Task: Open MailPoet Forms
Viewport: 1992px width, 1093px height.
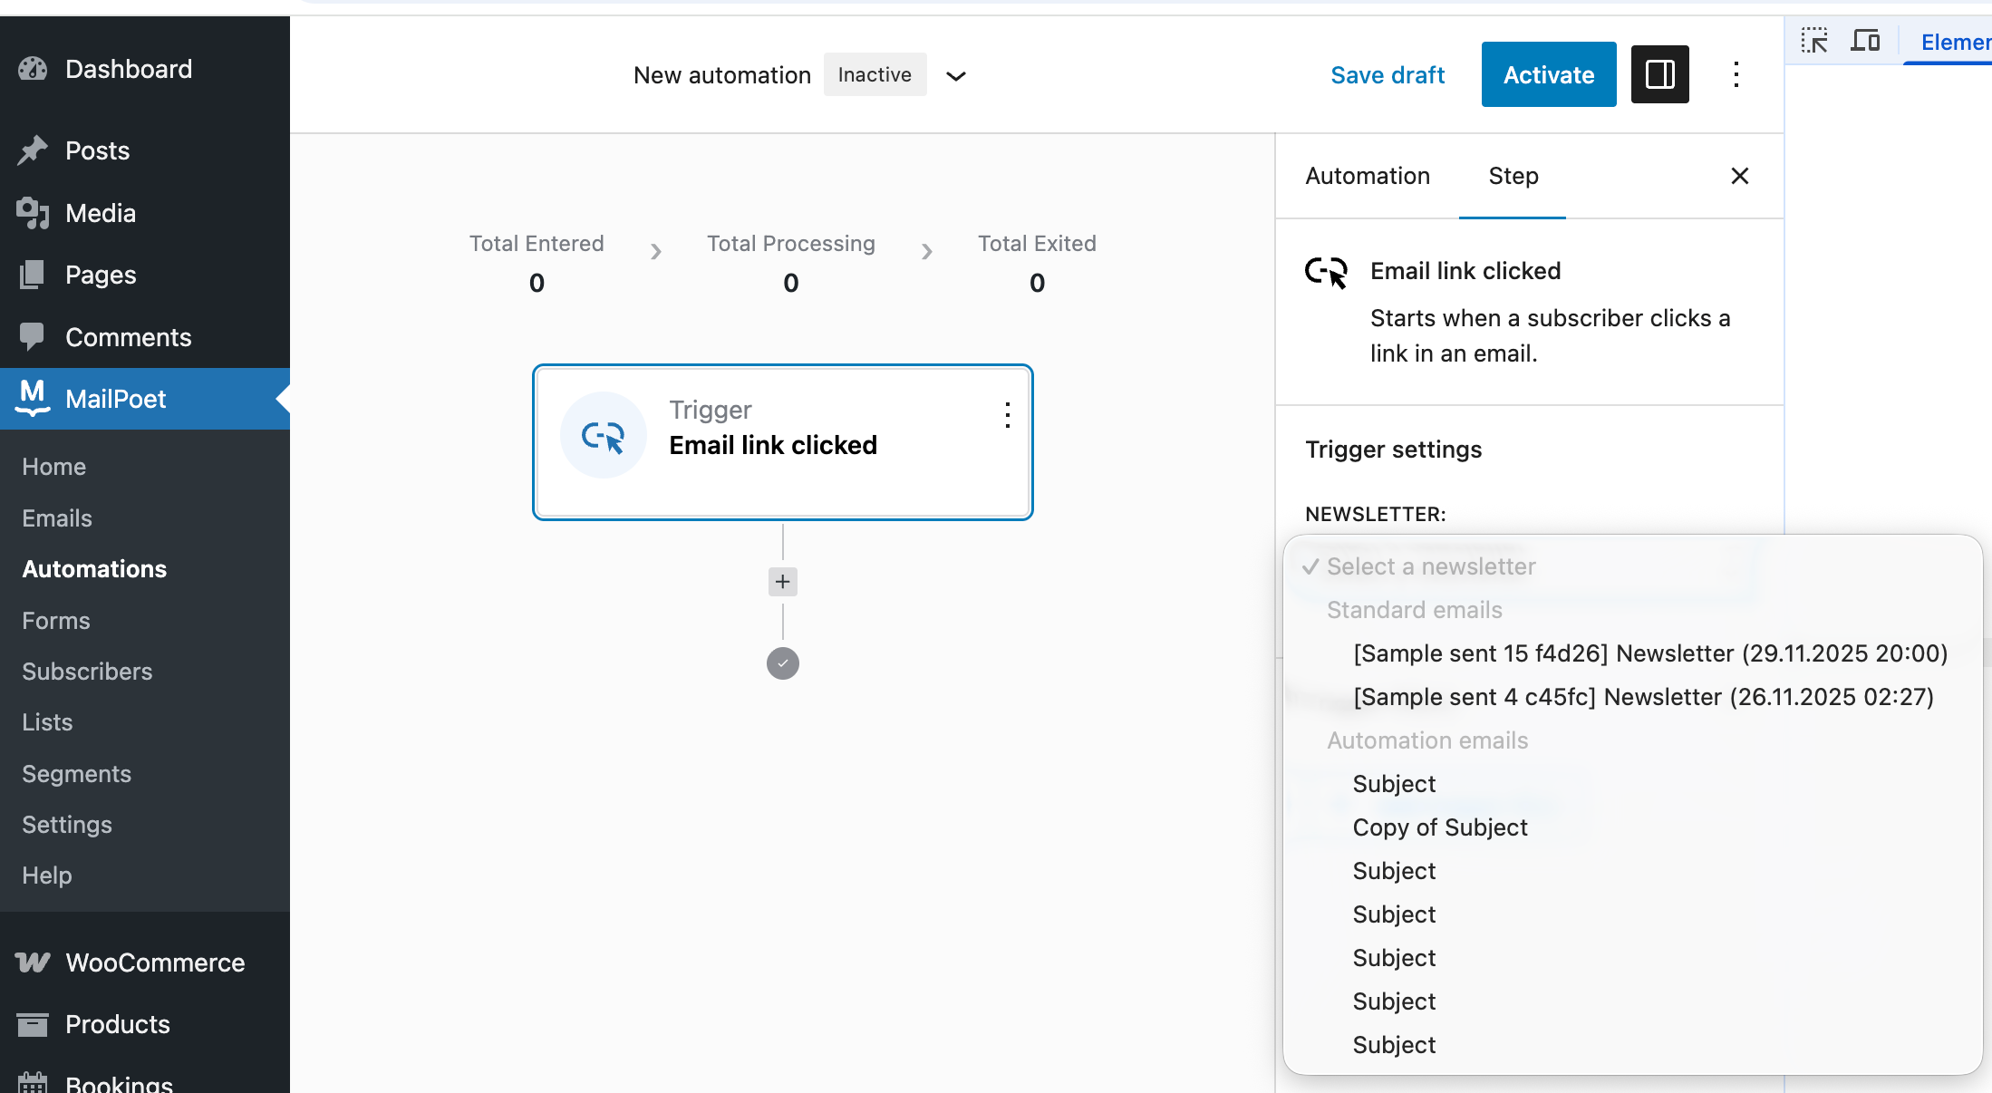Action: point(56,621)
